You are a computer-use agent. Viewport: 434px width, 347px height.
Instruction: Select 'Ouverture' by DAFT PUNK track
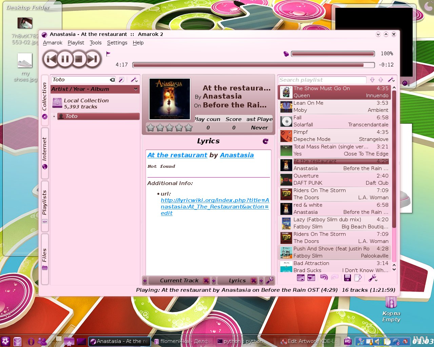pos(334,180)
